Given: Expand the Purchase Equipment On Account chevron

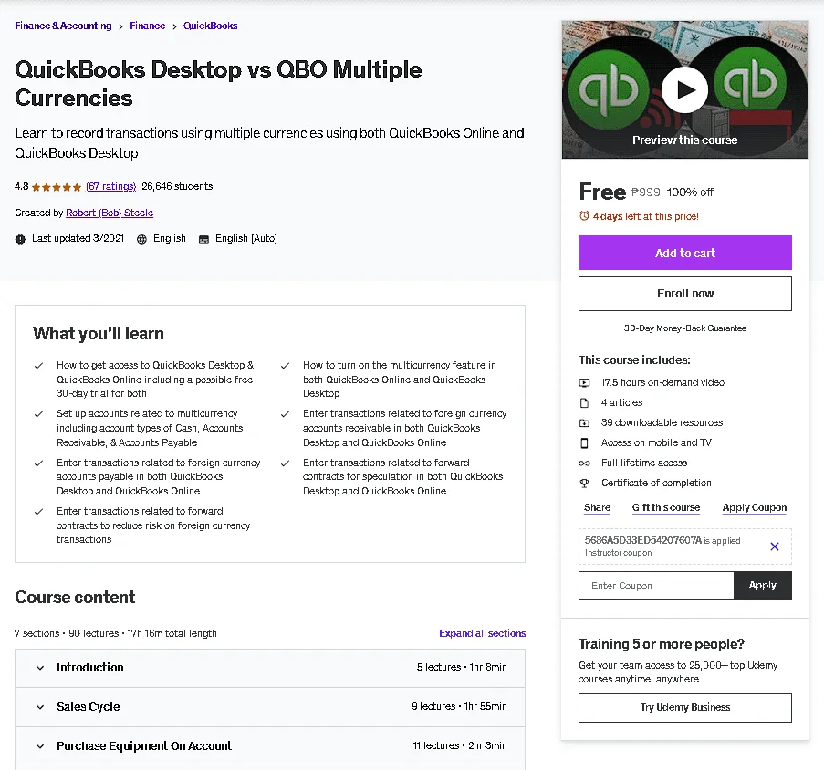Looking at the screenshot, I should click(40, 746).
